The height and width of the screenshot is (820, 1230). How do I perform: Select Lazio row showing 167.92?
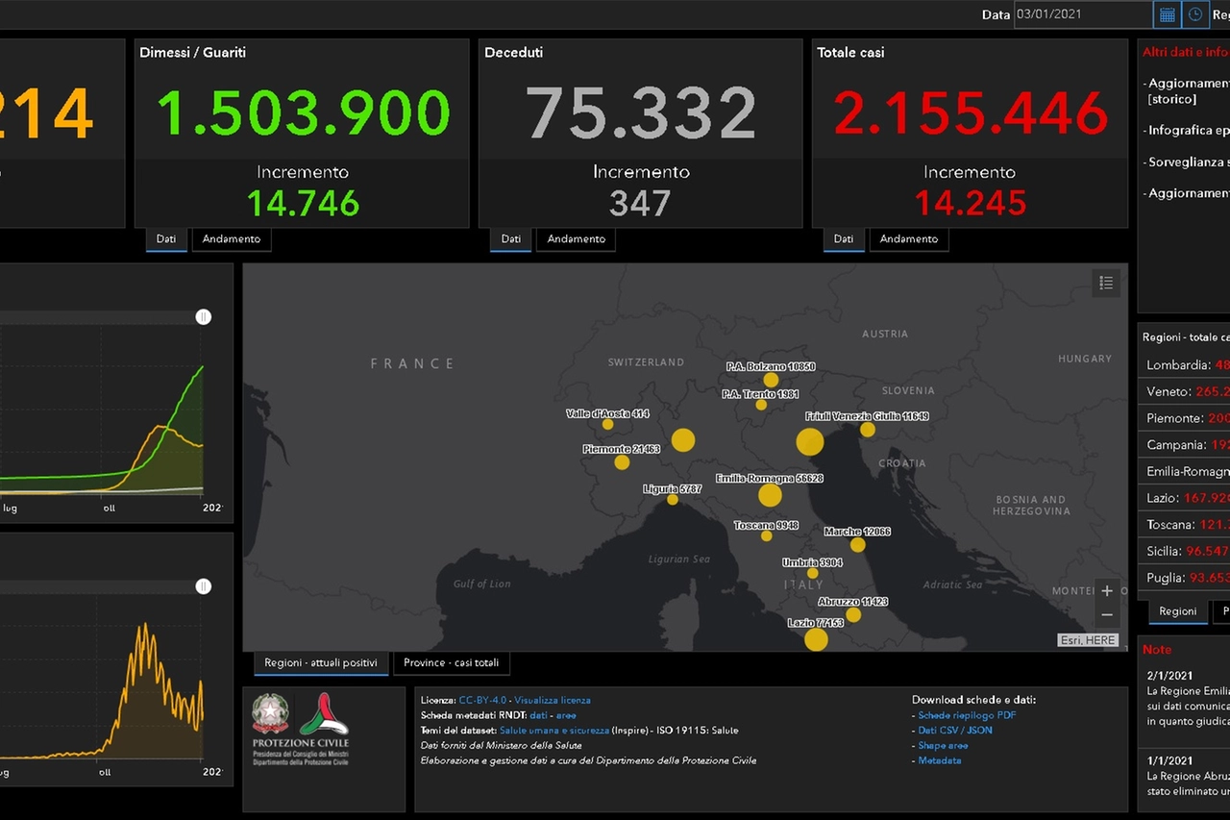coord(1186,498)
